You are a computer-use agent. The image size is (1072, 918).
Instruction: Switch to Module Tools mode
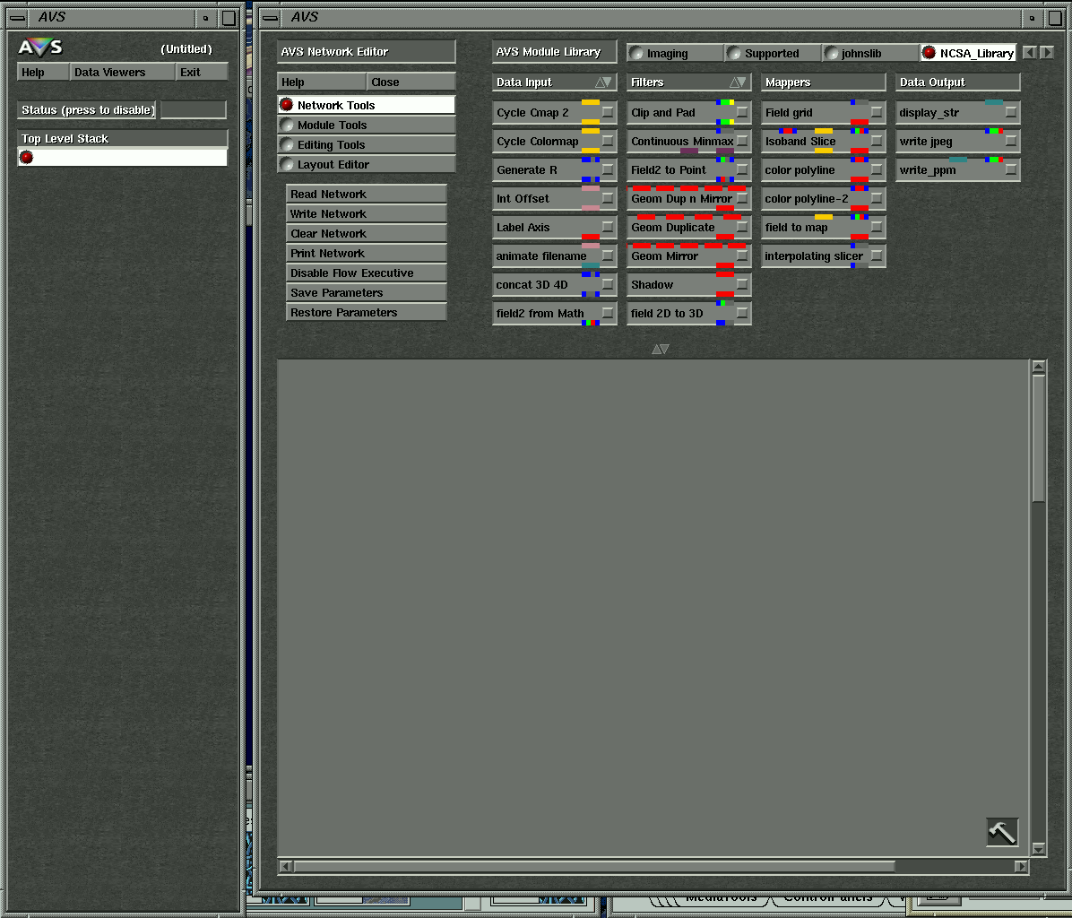point(367,125)
